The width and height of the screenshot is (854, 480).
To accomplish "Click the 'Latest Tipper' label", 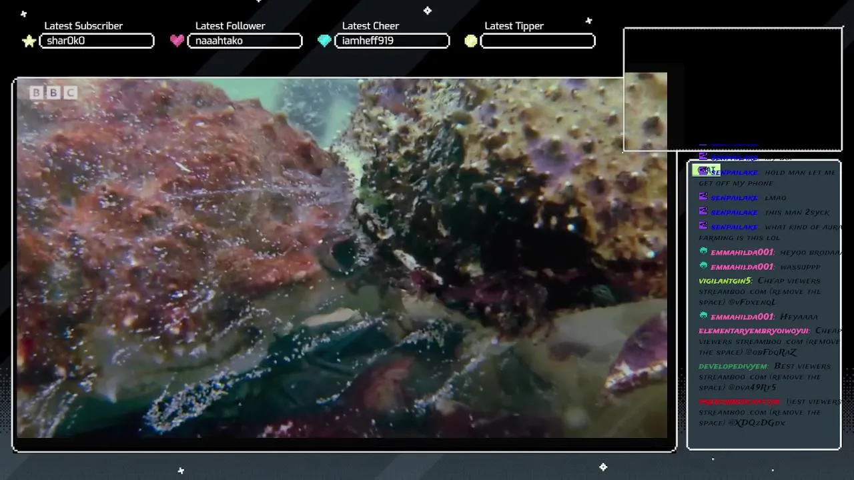I will coord(514,26).
